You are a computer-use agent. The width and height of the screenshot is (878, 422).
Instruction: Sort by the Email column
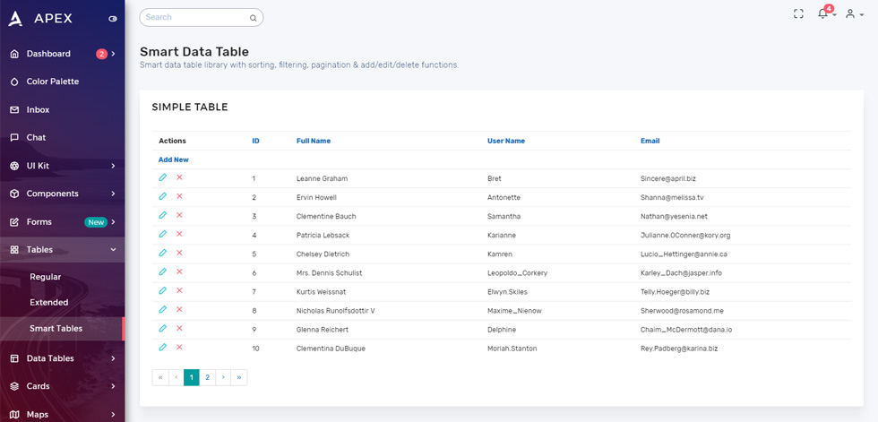pos(650,141)
